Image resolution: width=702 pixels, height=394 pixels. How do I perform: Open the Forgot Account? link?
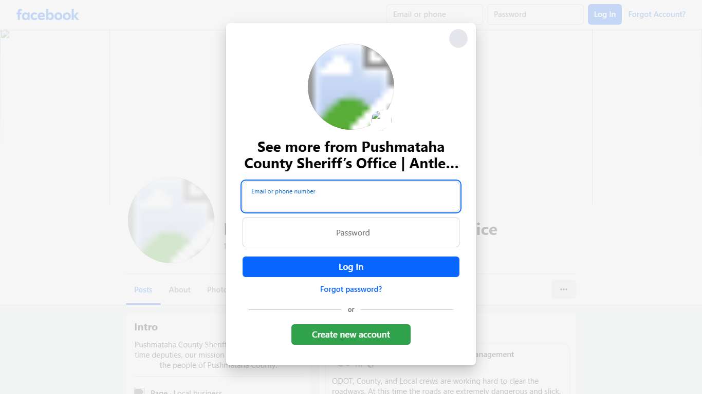(657, 14)
